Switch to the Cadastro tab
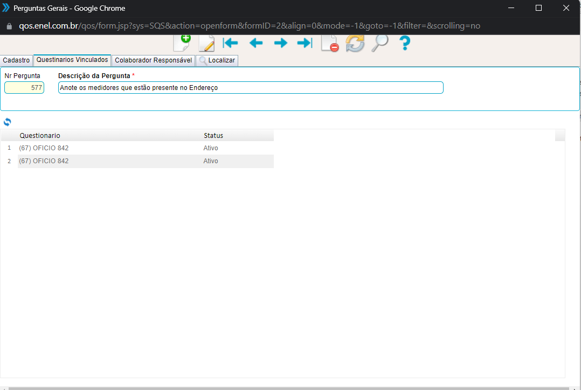581x390 pixels. (x=16, y=60)
